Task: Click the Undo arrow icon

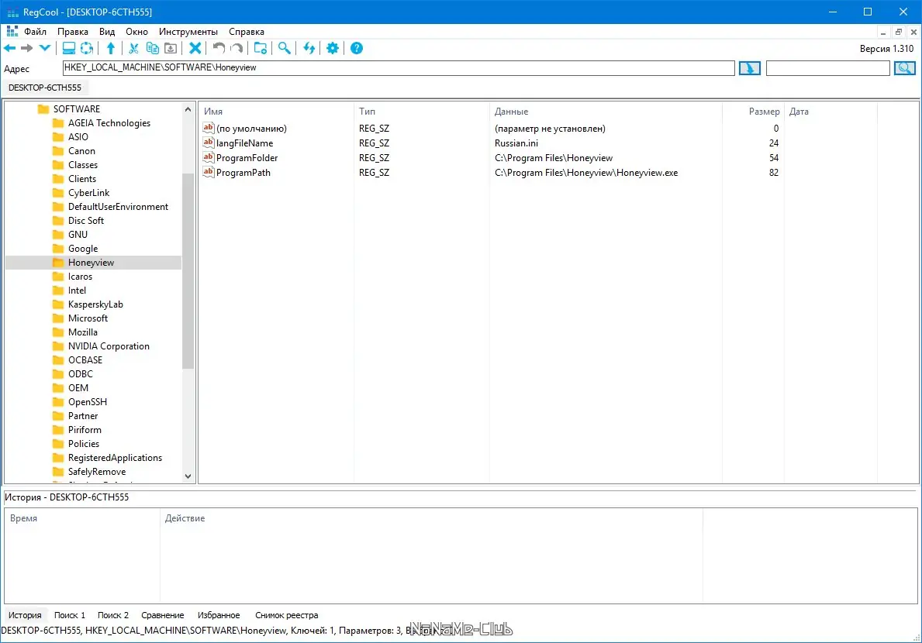Action: pos(219,48)
